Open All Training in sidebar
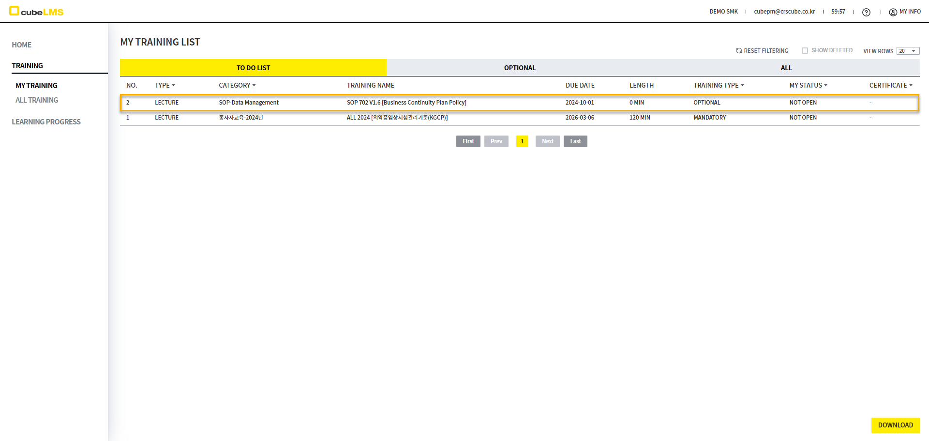The width and height of the screenshot is (929, 441). pos(37,100)
